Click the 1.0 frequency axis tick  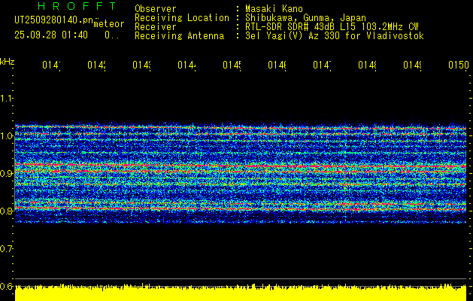[x=7, y=136]
